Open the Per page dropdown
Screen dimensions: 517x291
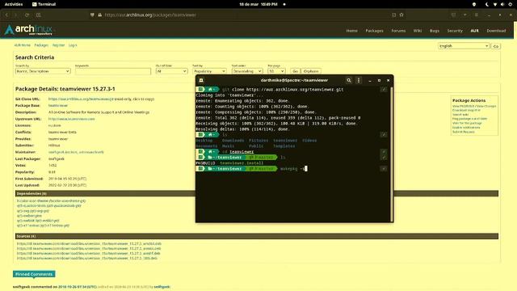276,71
